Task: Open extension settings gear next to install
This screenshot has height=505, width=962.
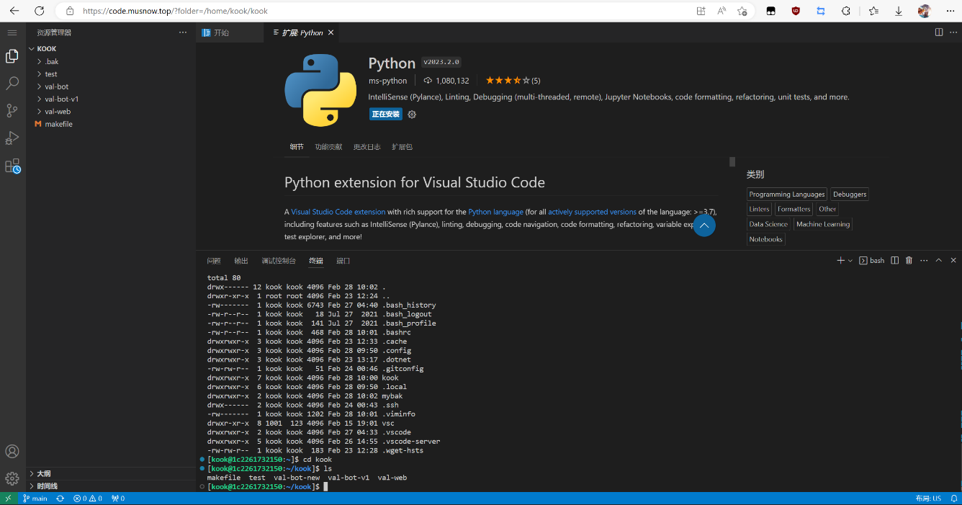Action: [x=412, y=115]
